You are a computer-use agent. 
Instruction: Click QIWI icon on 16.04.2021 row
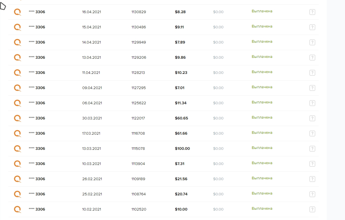tap(18, 12)
